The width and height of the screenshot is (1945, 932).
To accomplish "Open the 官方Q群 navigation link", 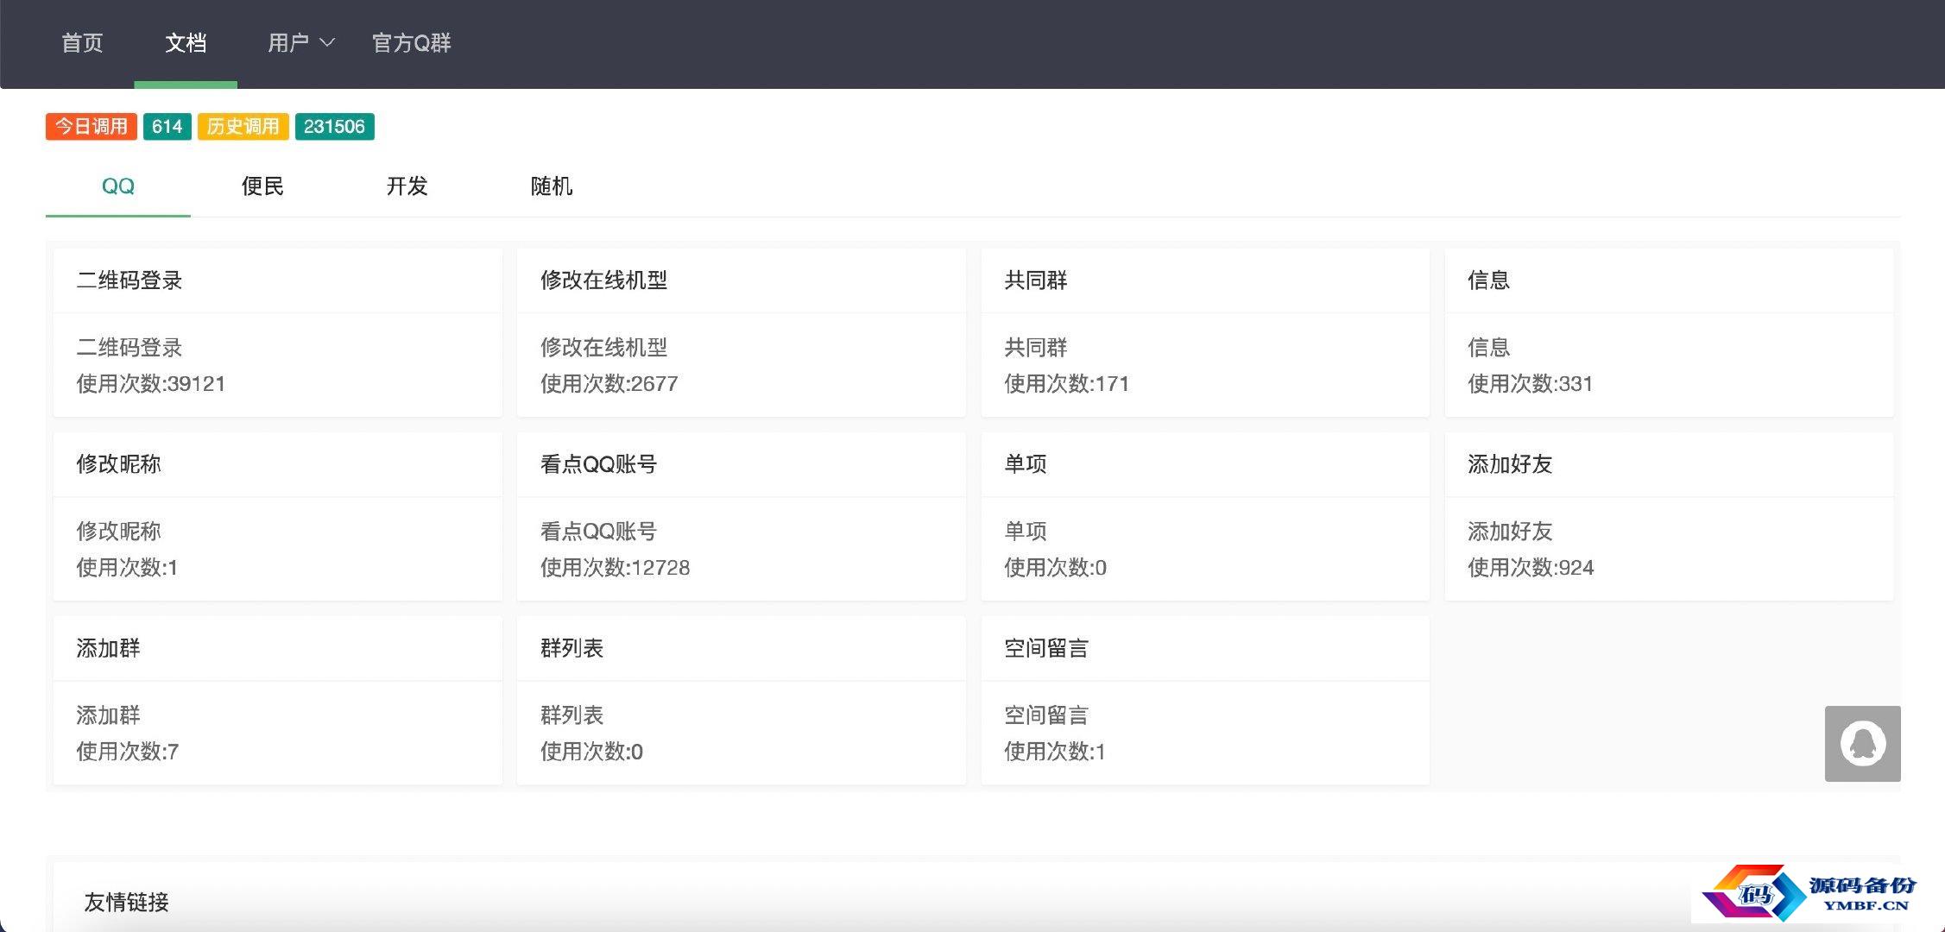I will coord(412,42).
